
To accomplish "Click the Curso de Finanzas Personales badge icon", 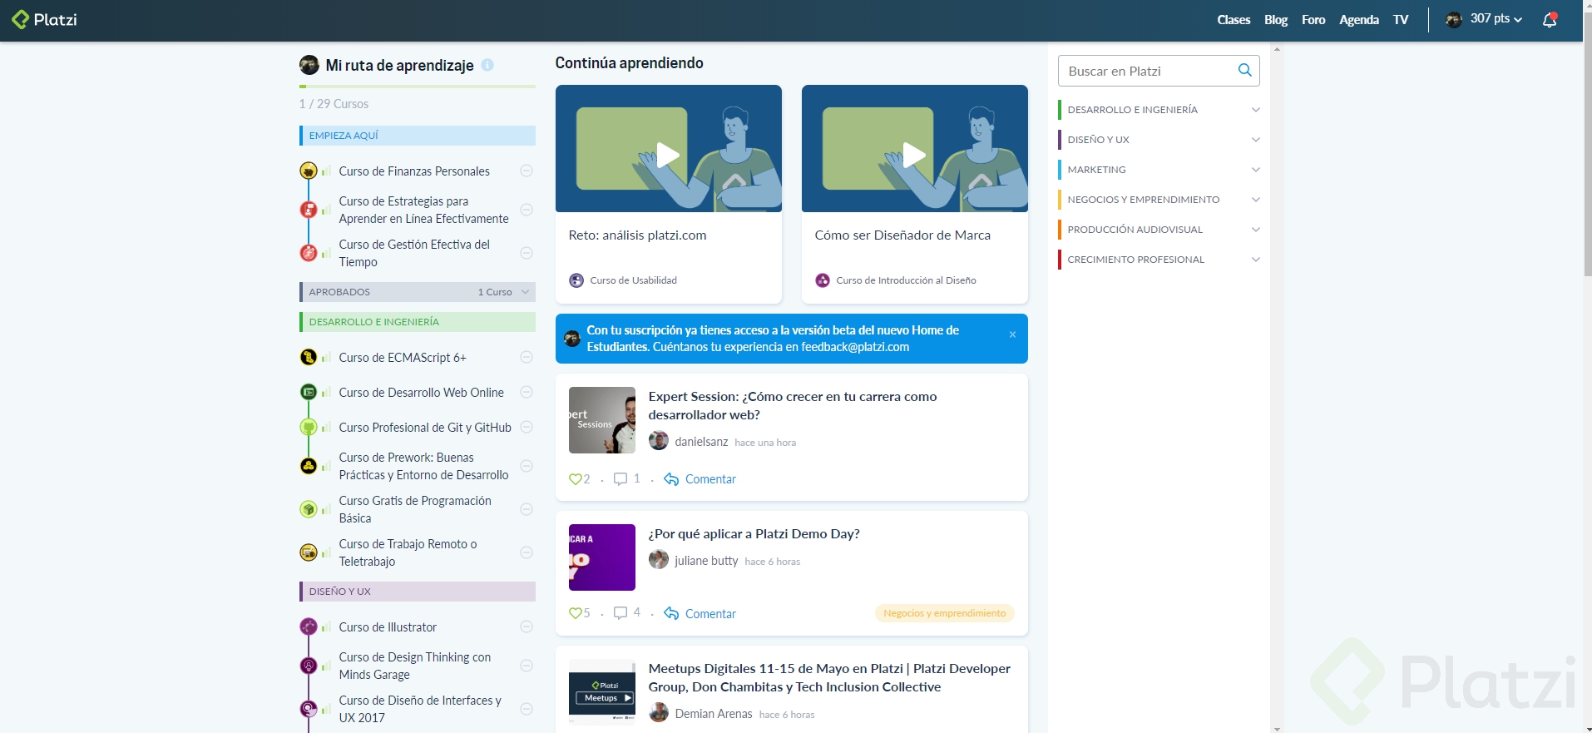I will pyautogui.click(x=309, y=171).
